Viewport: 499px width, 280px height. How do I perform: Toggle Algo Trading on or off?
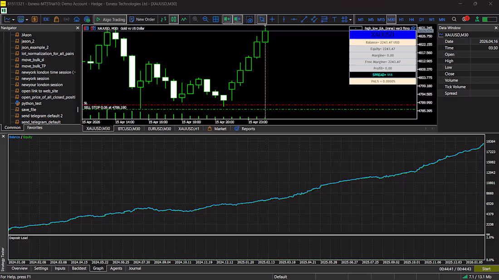[110, 19]
